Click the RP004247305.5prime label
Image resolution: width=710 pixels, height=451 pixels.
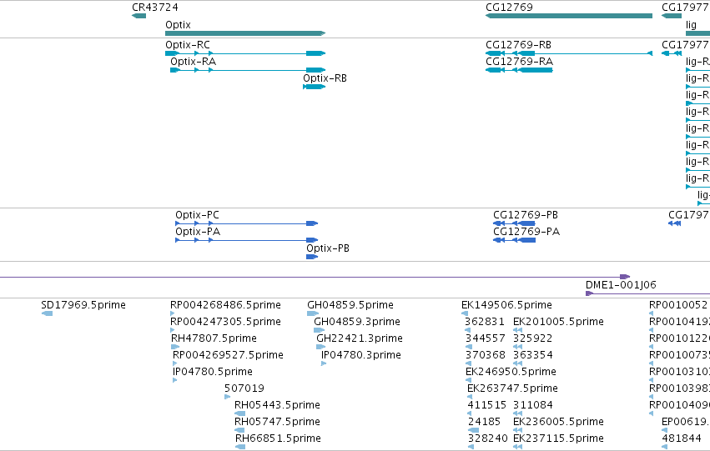(225, 322)
